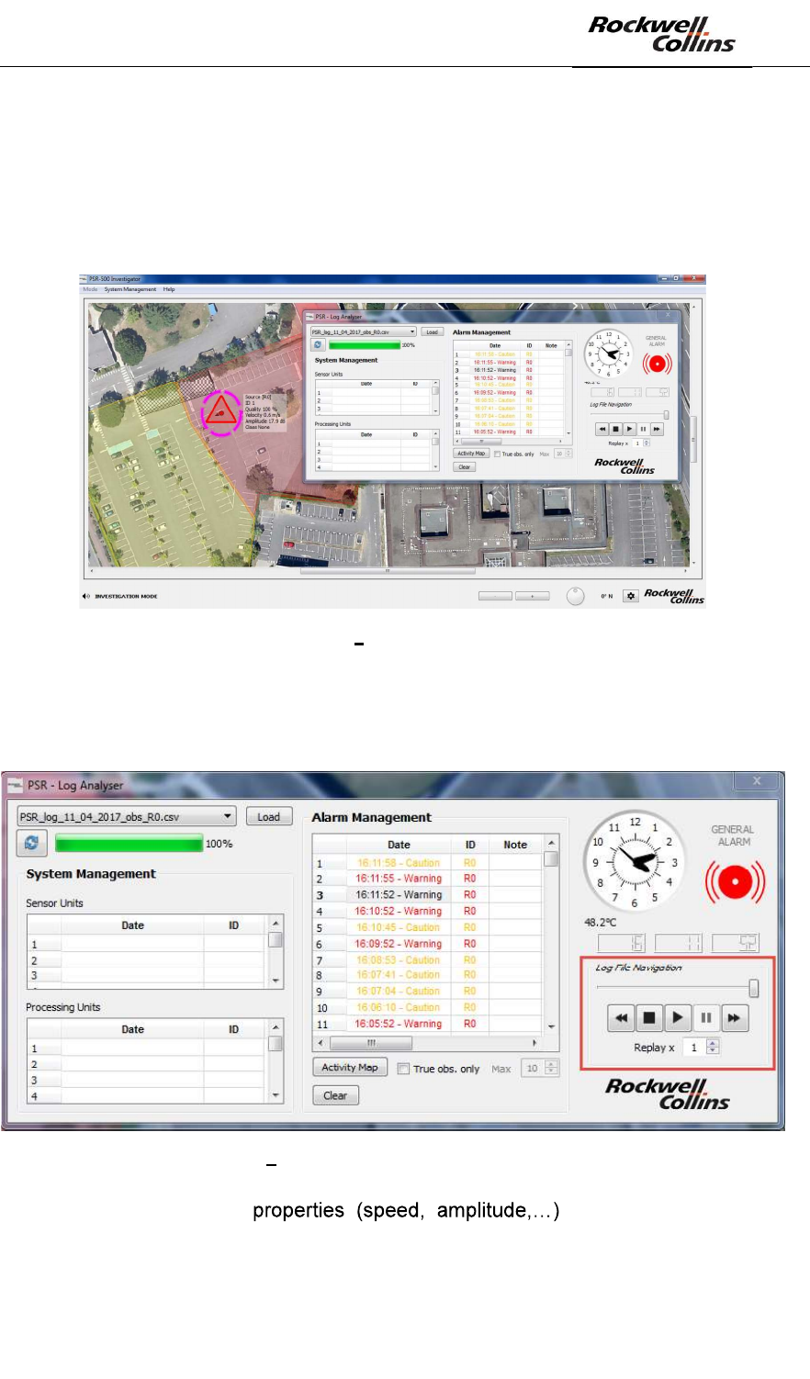The width and height of the screenshot is (810, 1379).
Task: Click the refresh icon below the log file dropdown
Action: 31,842
